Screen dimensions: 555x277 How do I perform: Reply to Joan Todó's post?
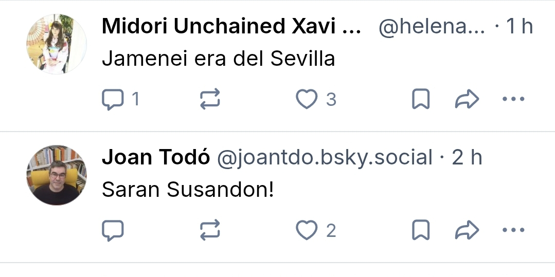tap(113, 231)
